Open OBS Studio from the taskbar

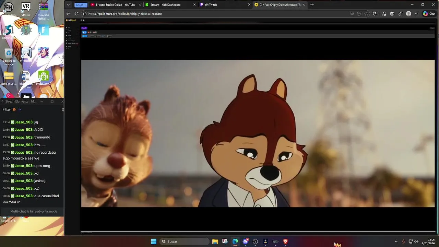point(255,242)
